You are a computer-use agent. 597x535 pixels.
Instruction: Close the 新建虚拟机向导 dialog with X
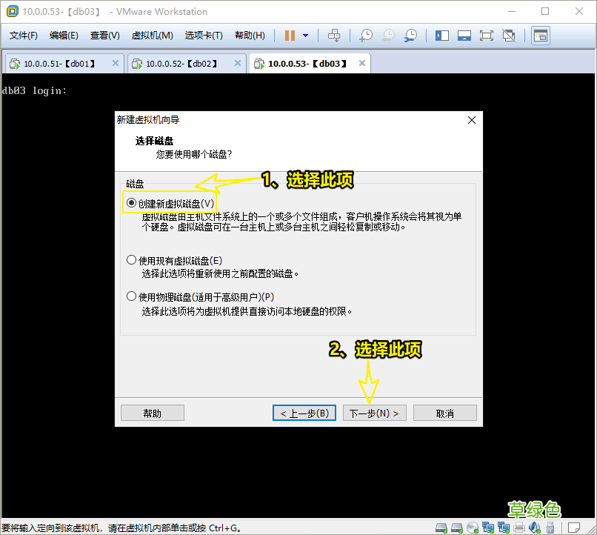[x=472, y=120]
